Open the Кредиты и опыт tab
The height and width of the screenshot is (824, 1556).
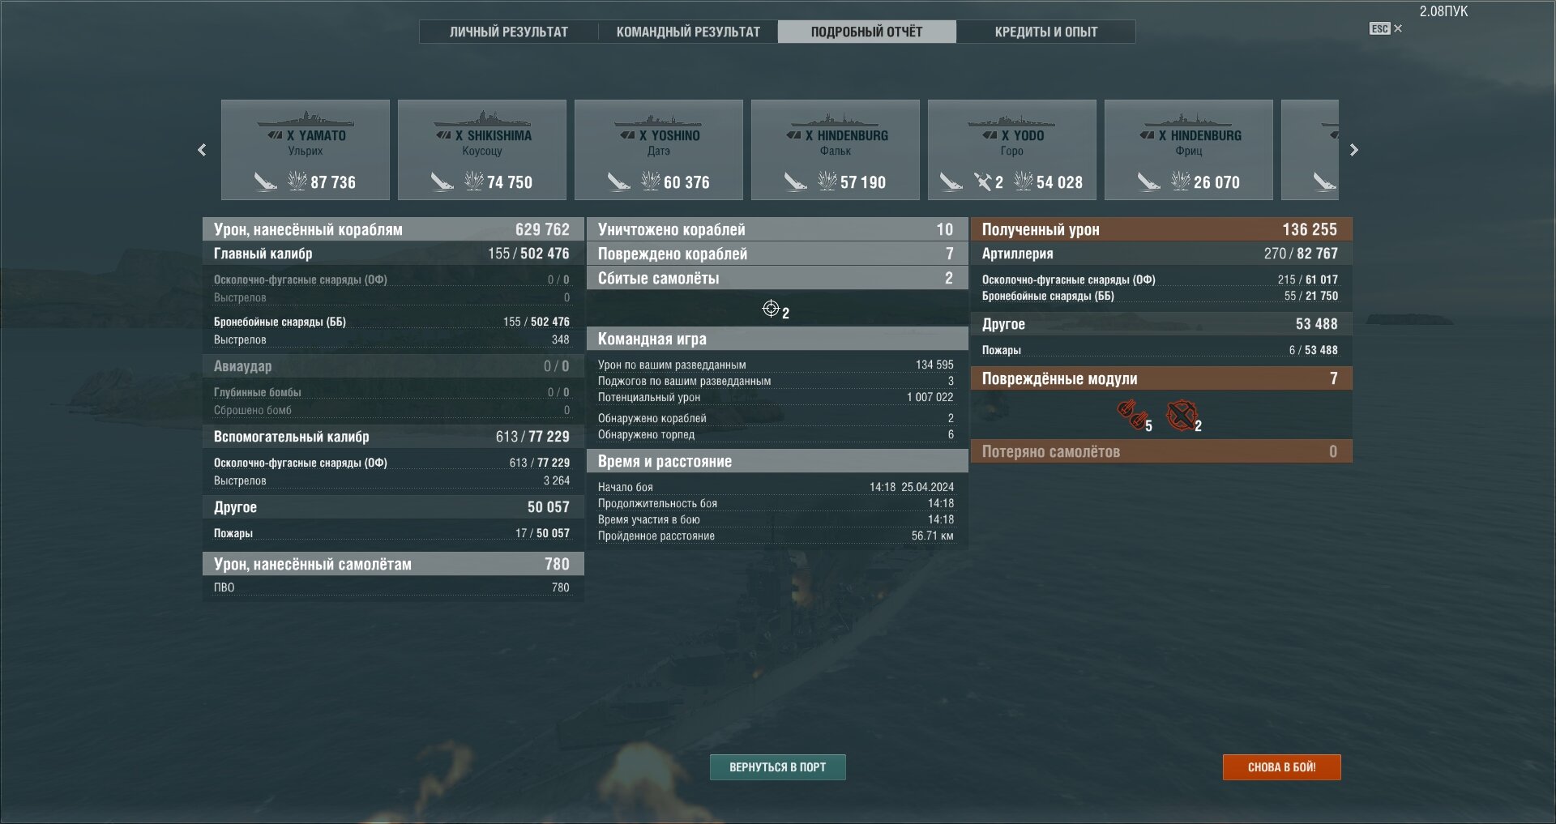click(1046, 32)
